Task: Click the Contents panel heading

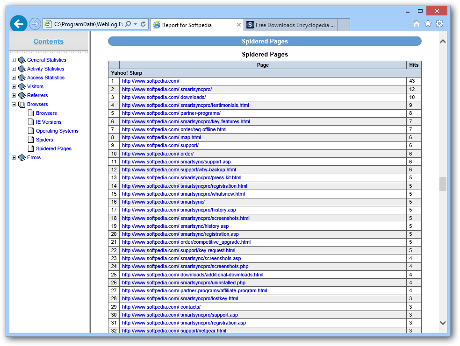Action: pos(49,41)
